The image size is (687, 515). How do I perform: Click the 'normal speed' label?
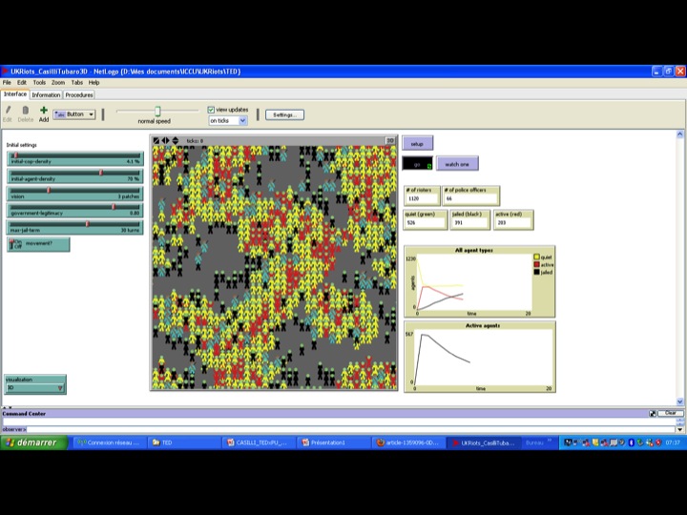point(155,121)
